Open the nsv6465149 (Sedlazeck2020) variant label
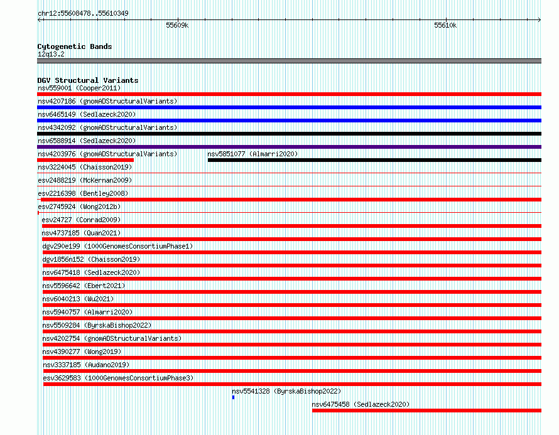 coord(87,114)
